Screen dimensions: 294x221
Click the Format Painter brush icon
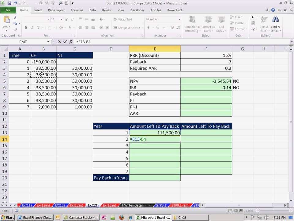15,29
